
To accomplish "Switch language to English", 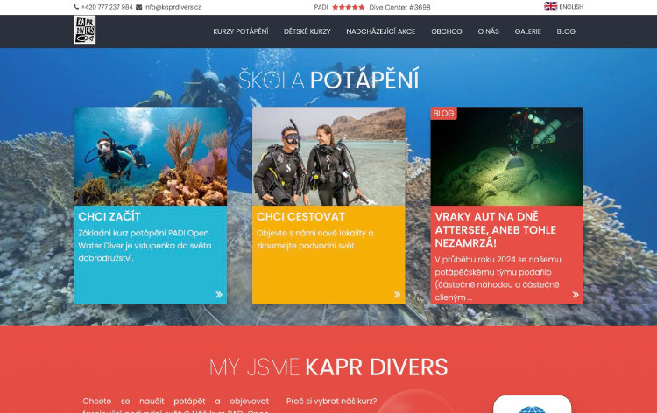I will click(571, 7).
